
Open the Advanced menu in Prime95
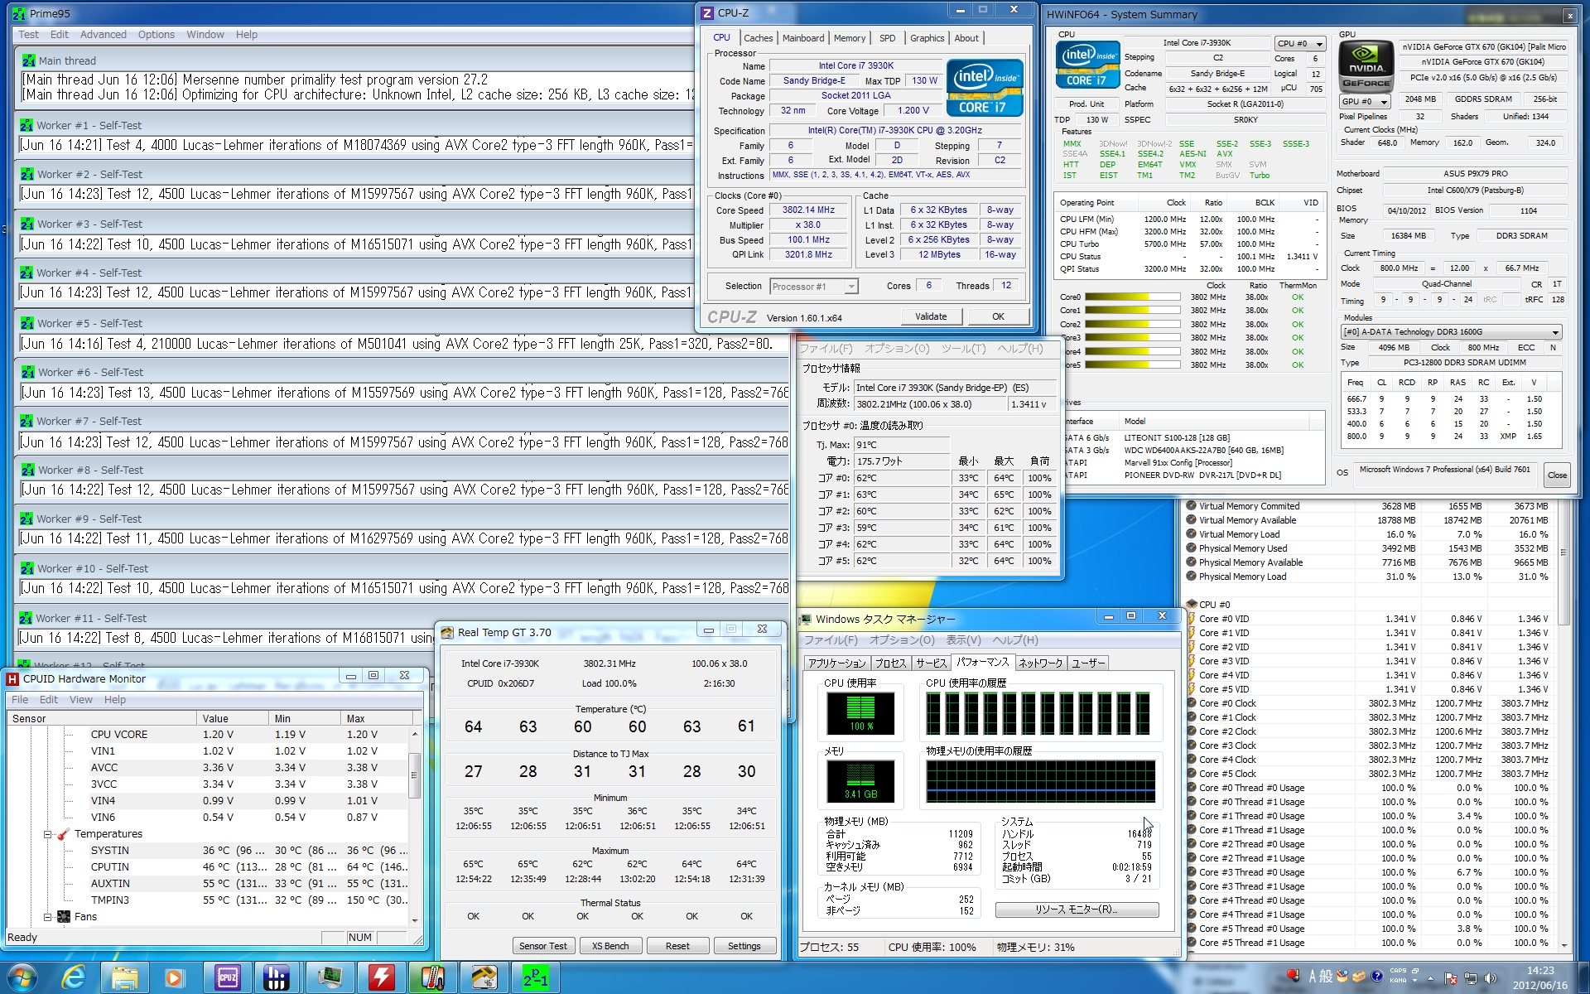(x=103, y=35)
